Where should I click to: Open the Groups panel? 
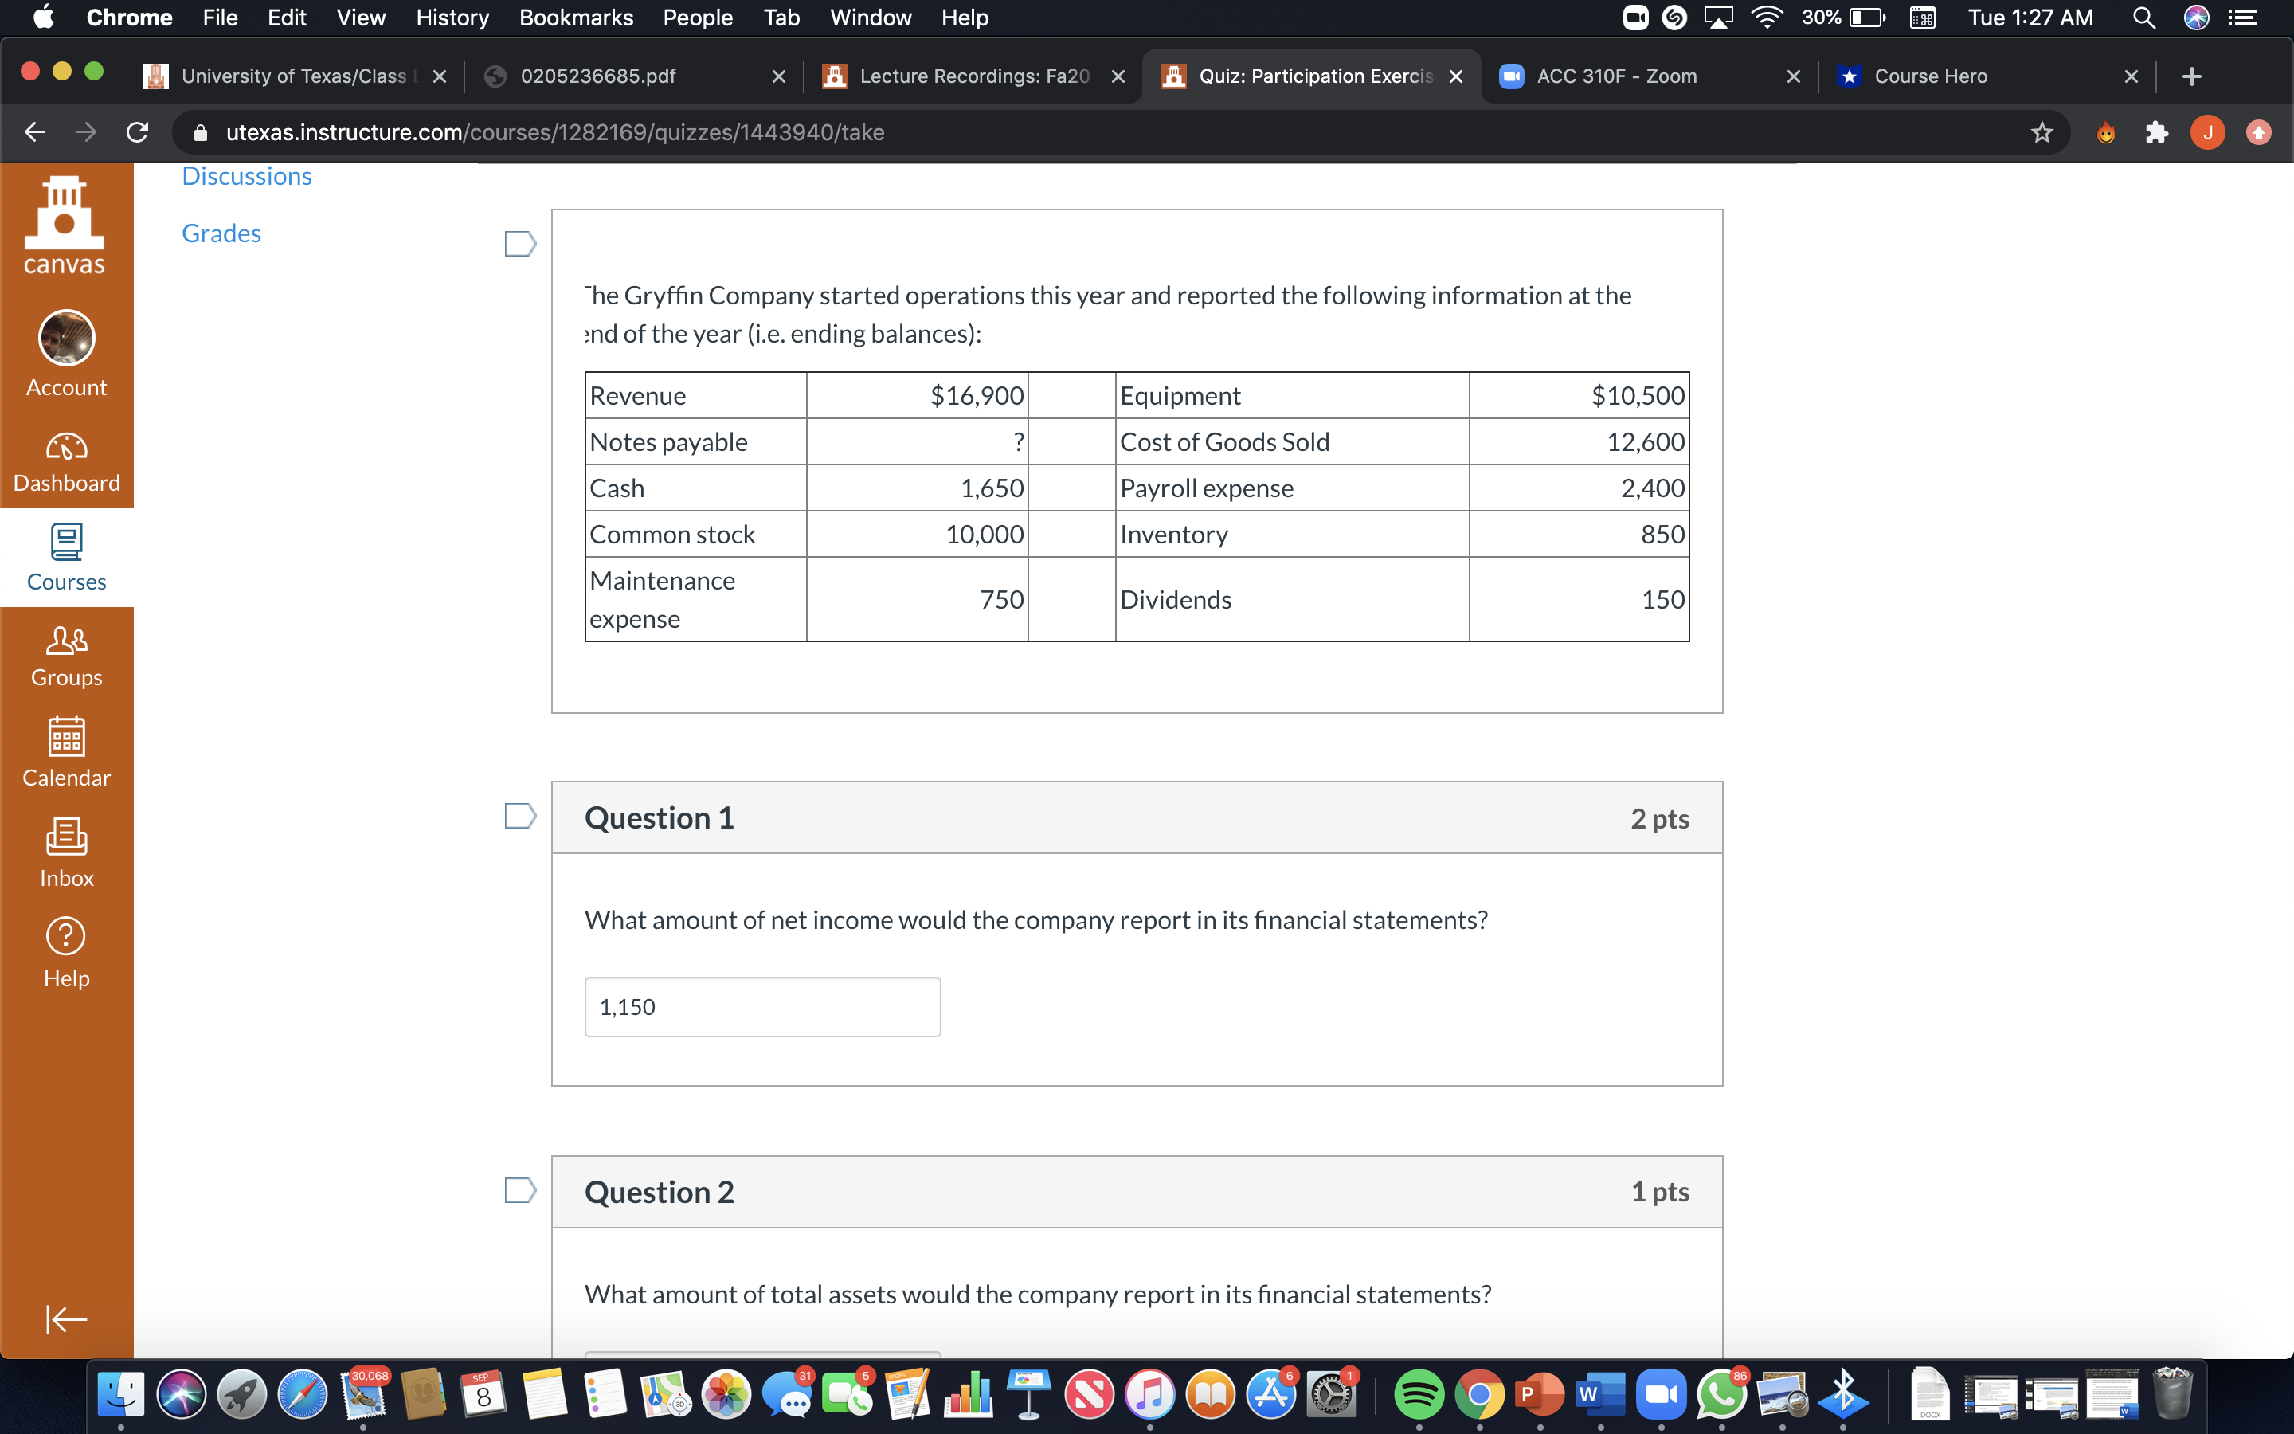pos(65,652)
